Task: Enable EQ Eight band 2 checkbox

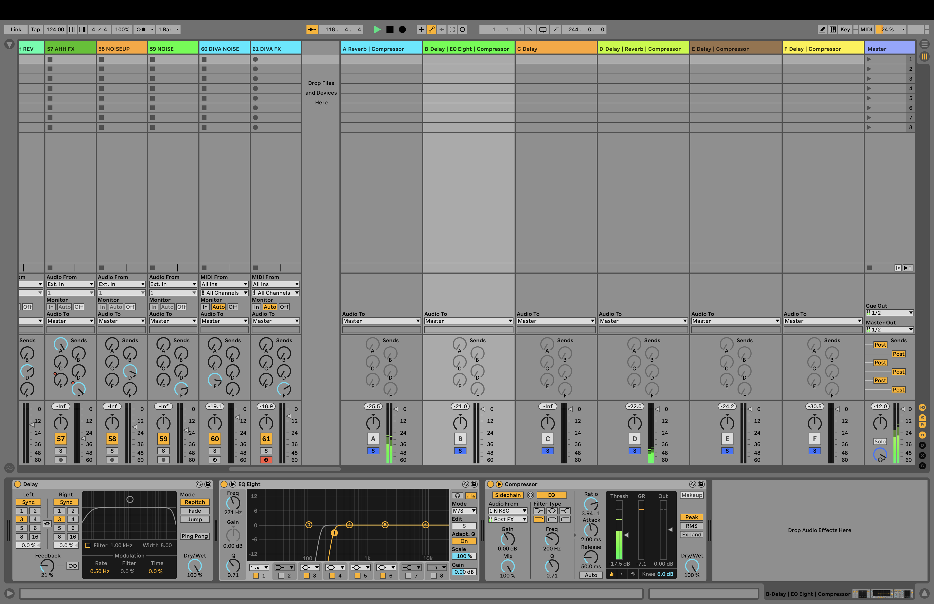Action: [x=281, y=576]
